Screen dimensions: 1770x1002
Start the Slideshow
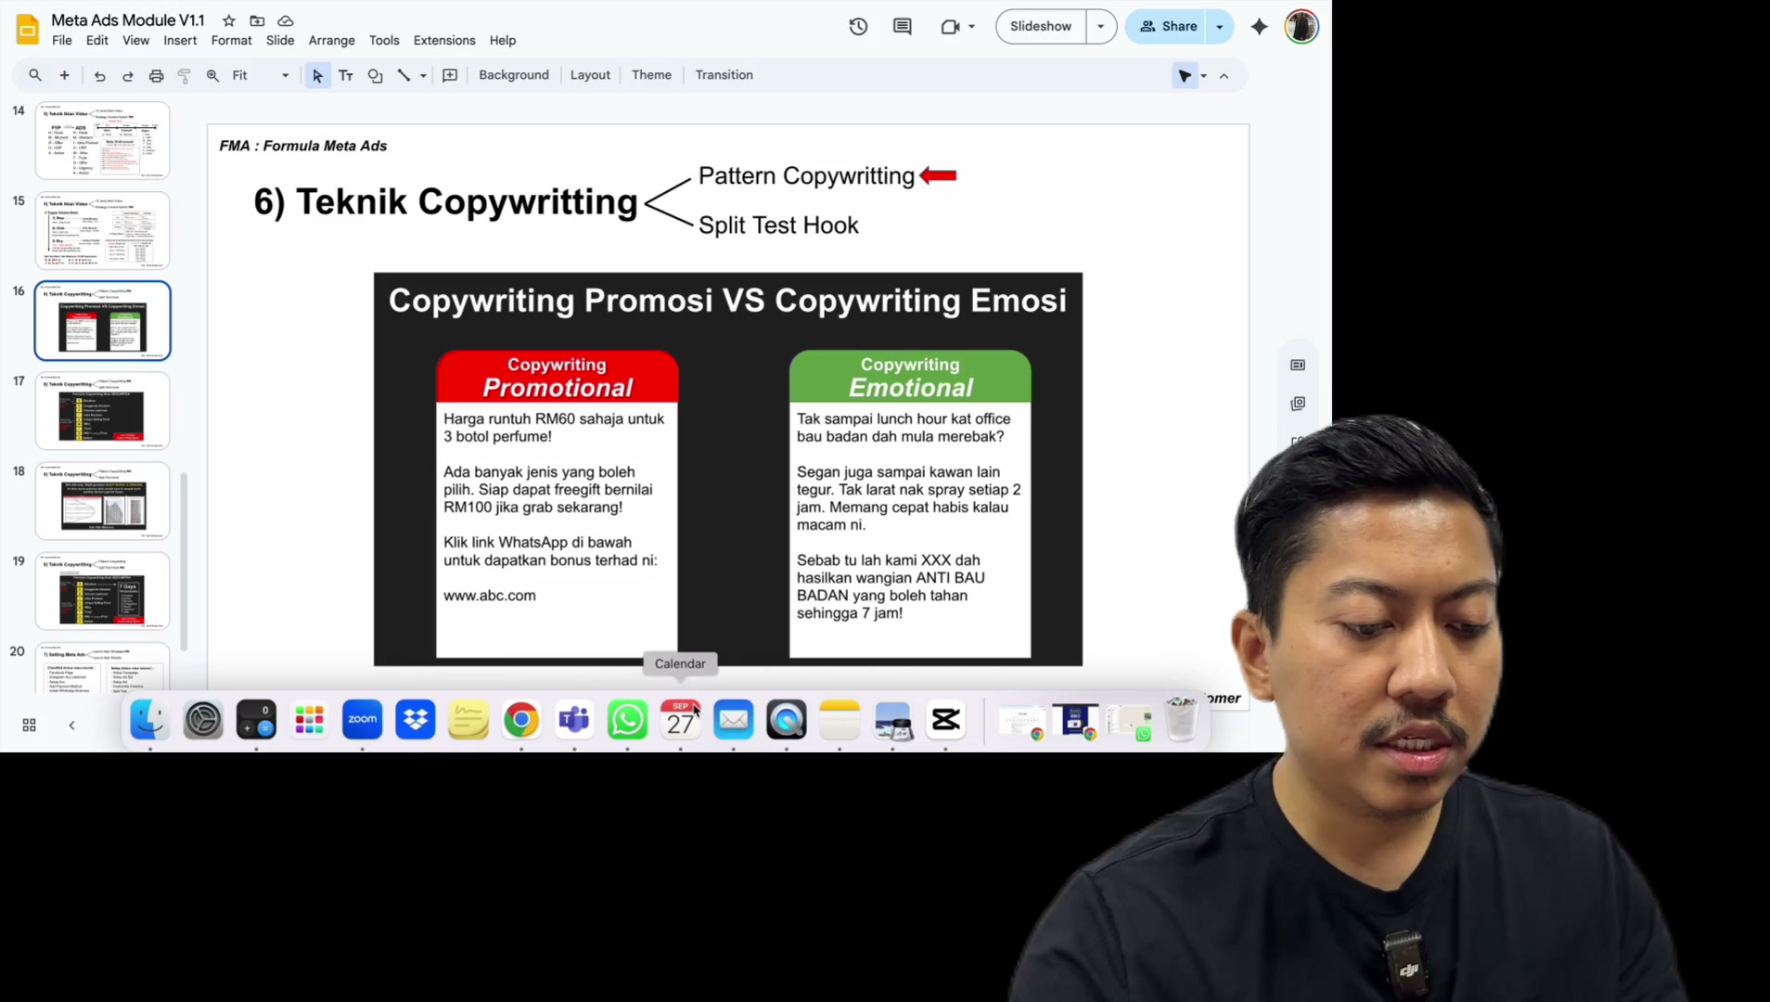pyautogui.click(x=1040, y=27)
